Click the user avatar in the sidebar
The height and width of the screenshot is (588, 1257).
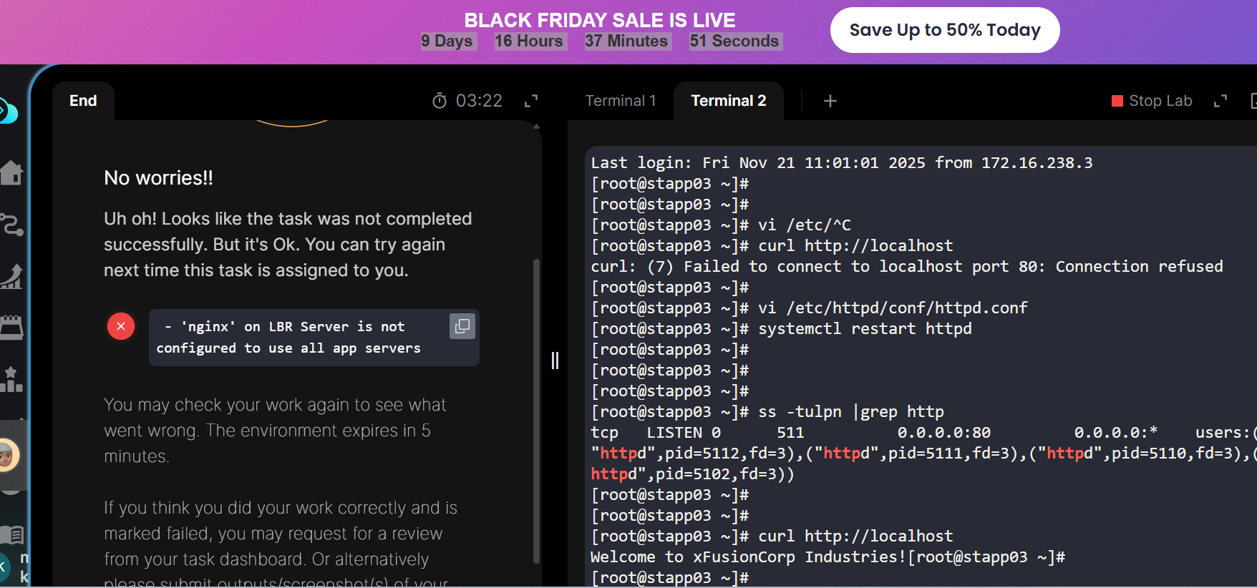click(7, 455)
